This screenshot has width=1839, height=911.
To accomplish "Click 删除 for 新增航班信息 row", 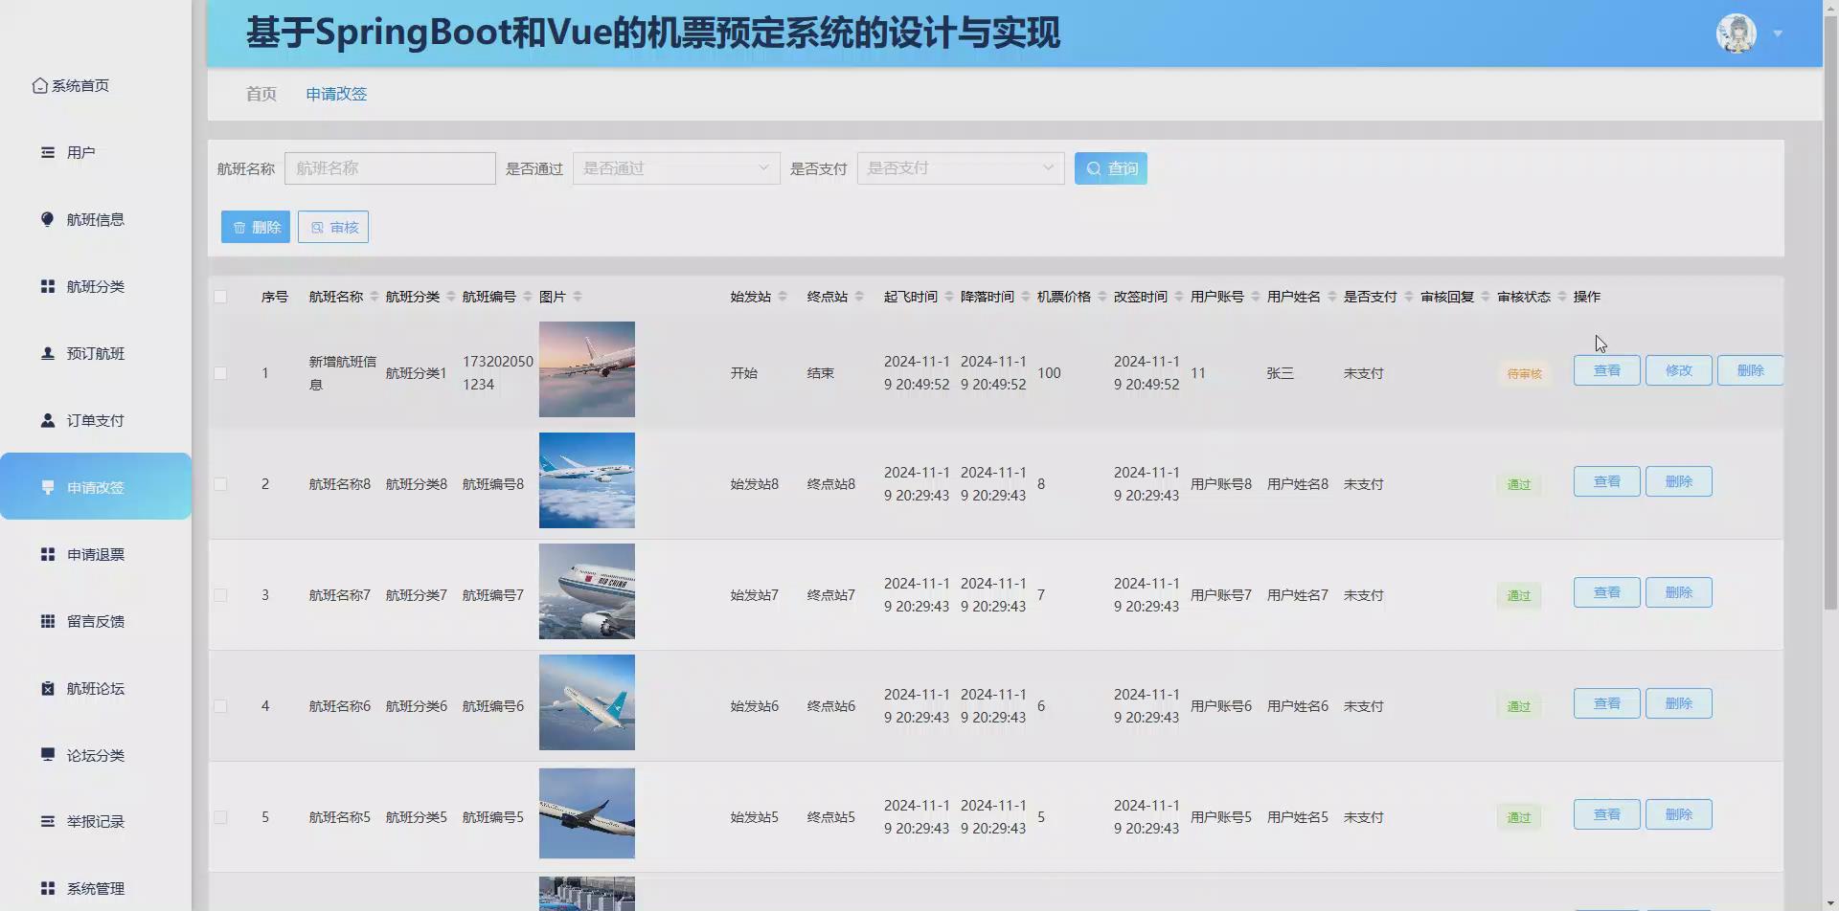I will (1750, 370).
